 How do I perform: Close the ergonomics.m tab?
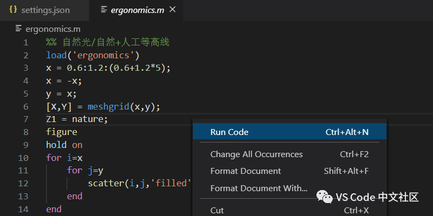(x=172, y=10)
